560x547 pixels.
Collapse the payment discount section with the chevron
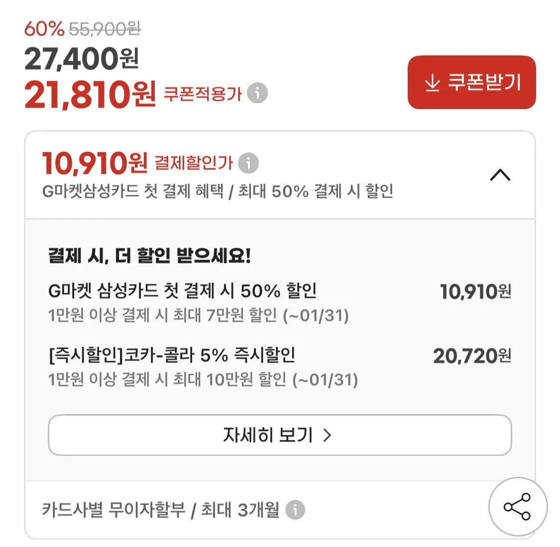click(500, 175)
